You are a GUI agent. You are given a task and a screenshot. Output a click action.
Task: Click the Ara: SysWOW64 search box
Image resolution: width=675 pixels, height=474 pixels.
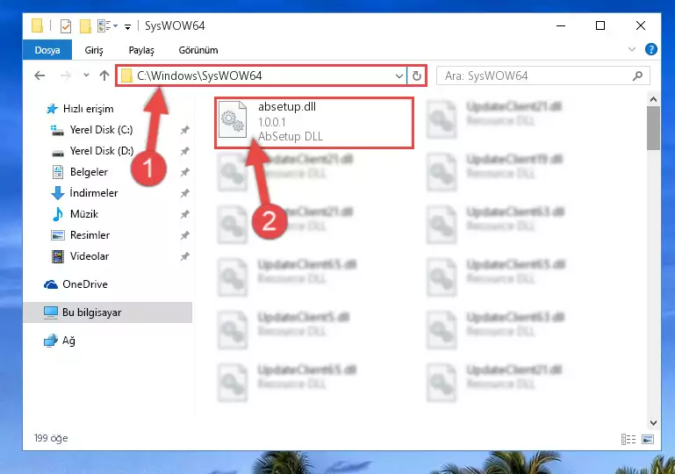(542, 75)
